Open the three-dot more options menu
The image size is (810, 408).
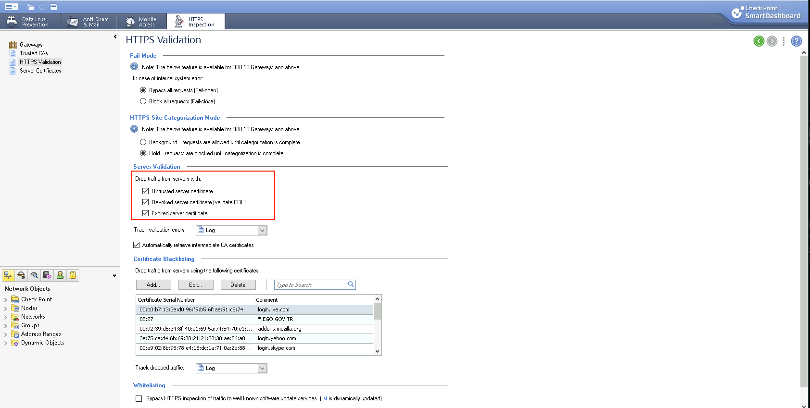click(x=784, y=41)
